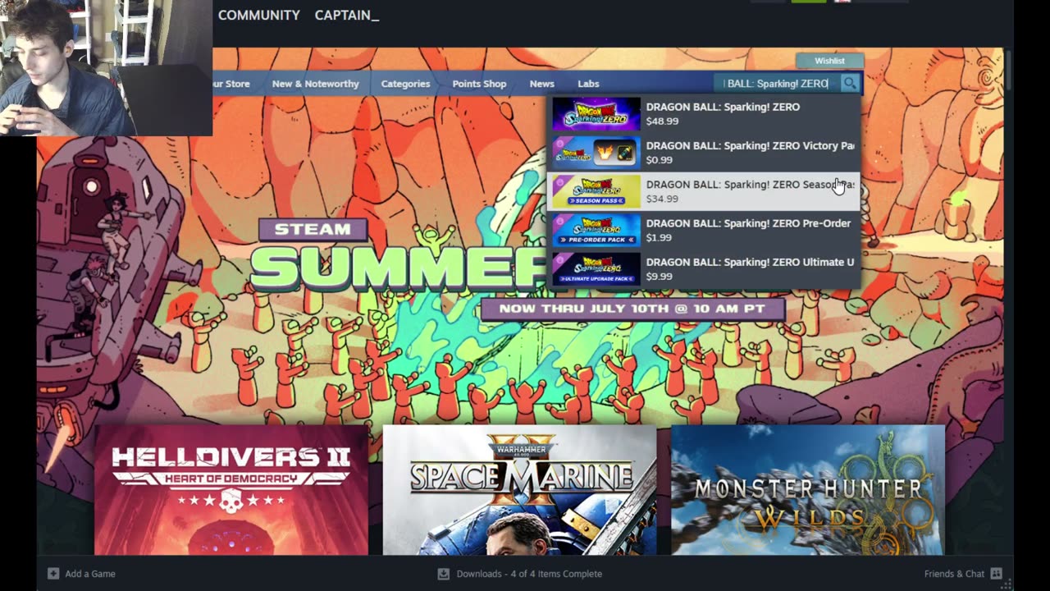This screenshot has width=1050, height=591.
Task: Select the Sparking! ZERO Victory Pack result
Action: (704, 153)
